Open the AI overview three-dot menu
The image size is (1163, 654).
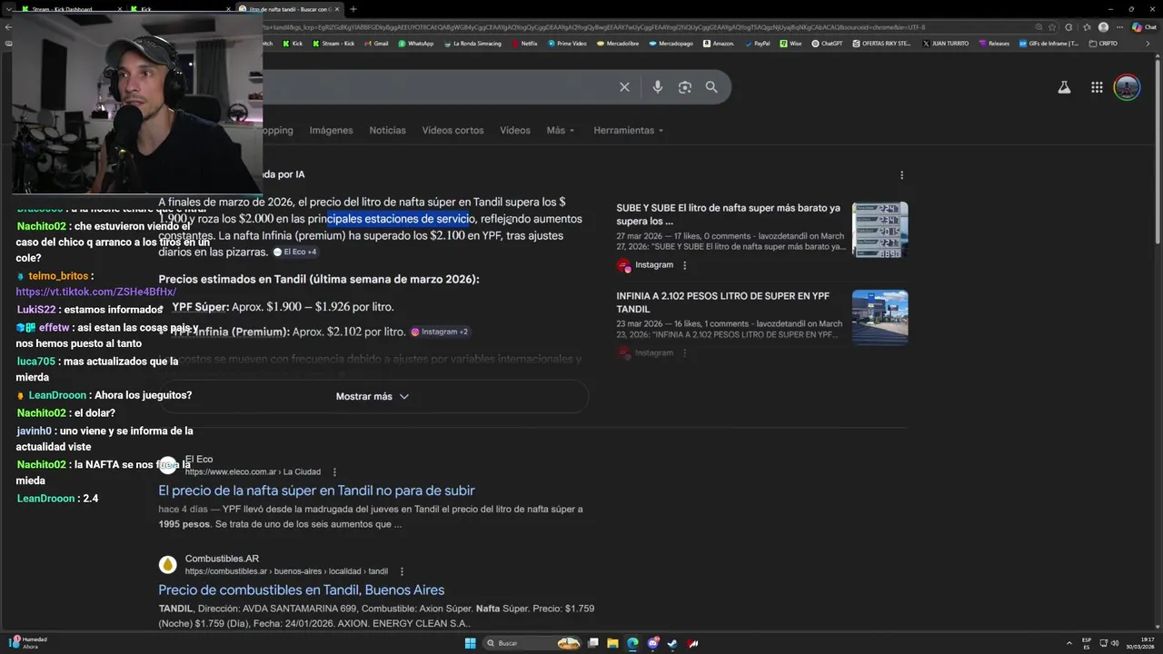(x=901, y=174)
